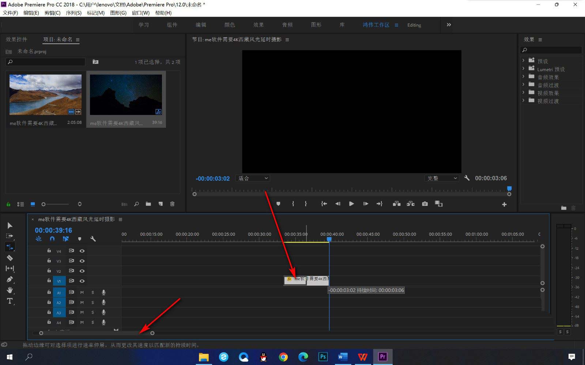
Task: Export frame with camera icon
Action: point(425,204)
